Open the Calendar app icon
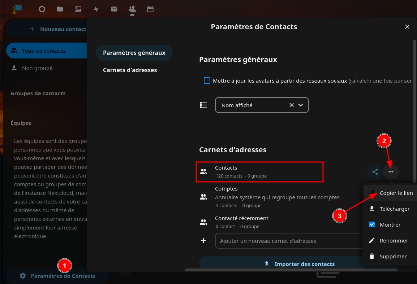The height and width of the screenshot is (284, 417). (x=150, y=9)
